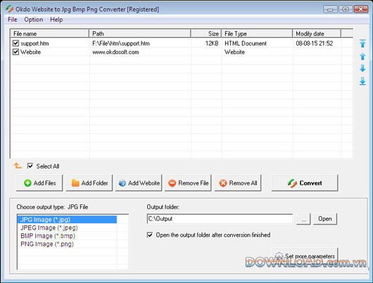Open the File menu
The width and height of the screenshot is (373, 283).
(13, 20)
